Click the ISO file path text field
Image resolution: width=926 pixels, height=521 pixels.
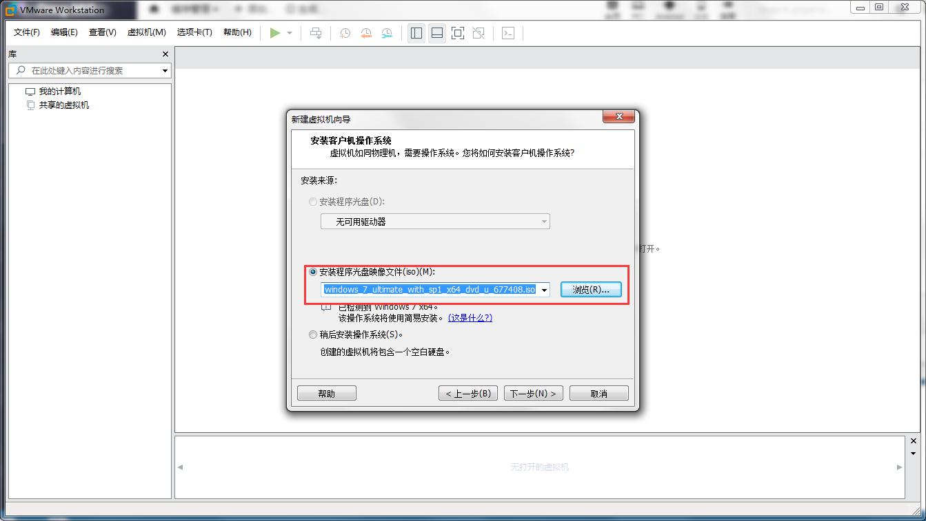430,290
